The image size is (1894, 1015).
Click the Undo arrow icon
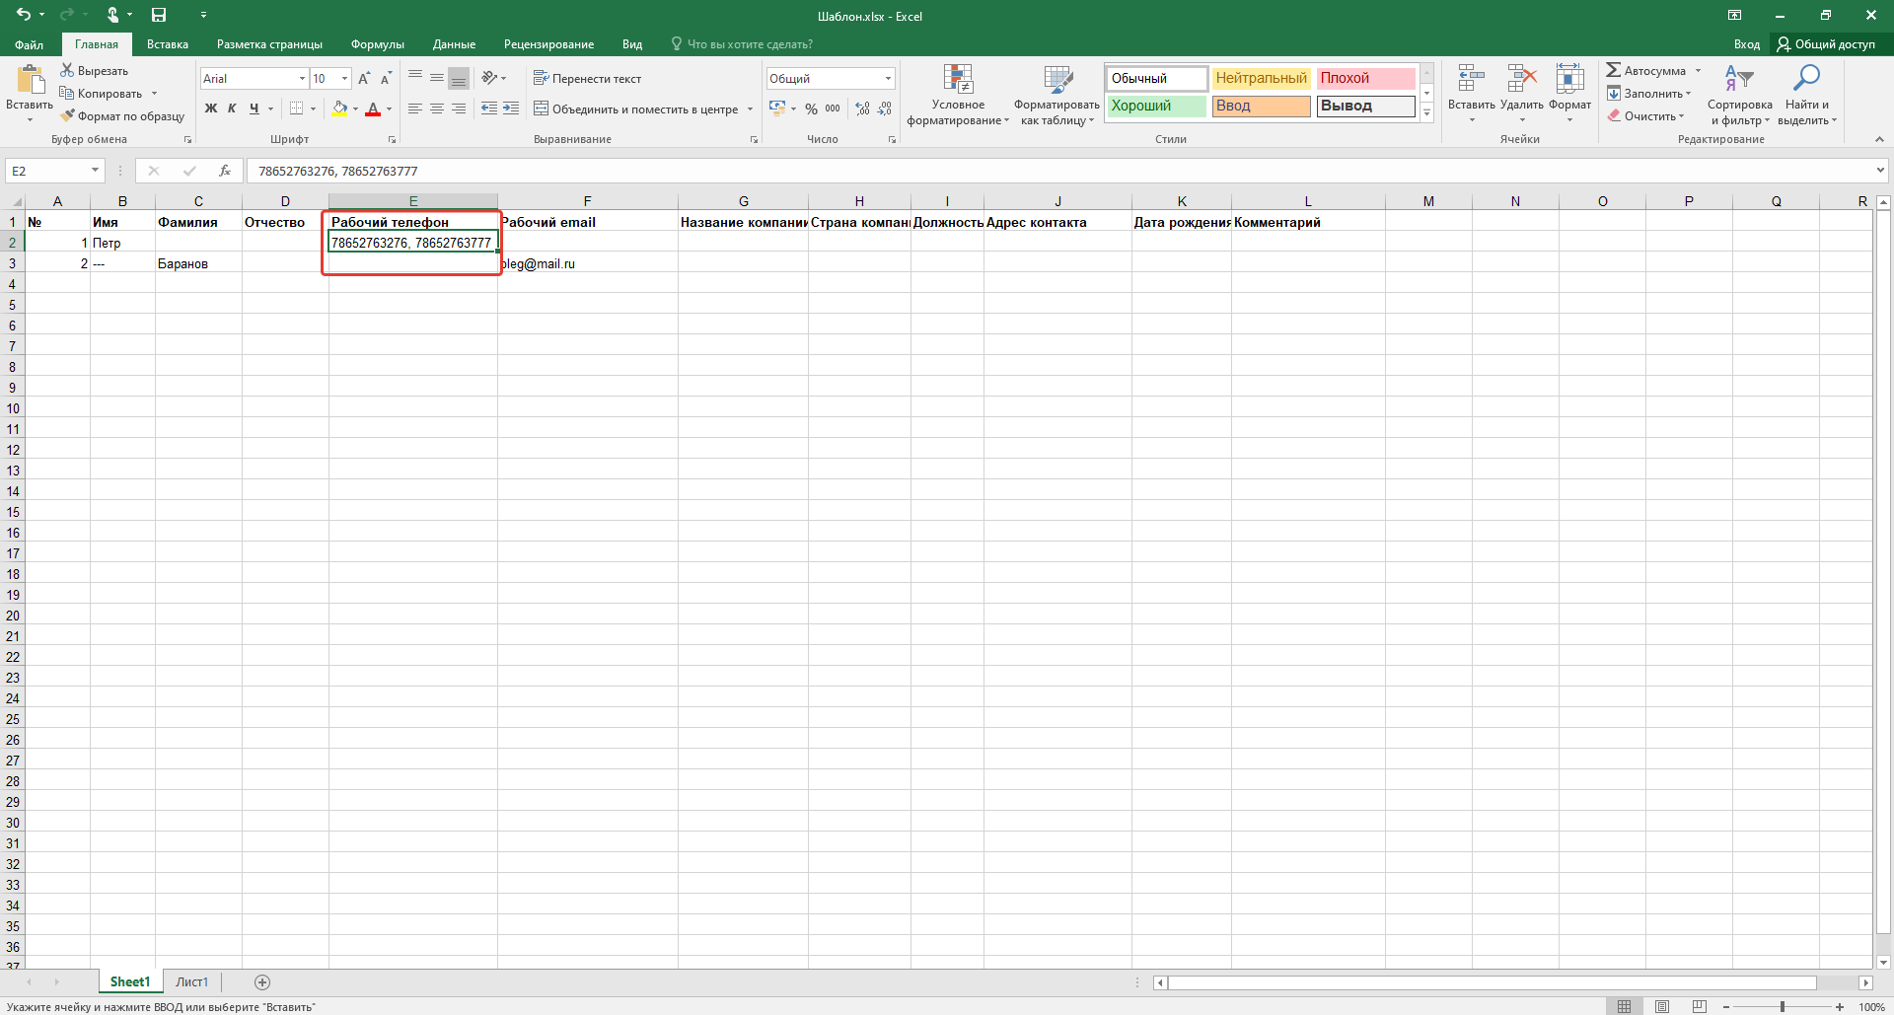tap(24, 15)
